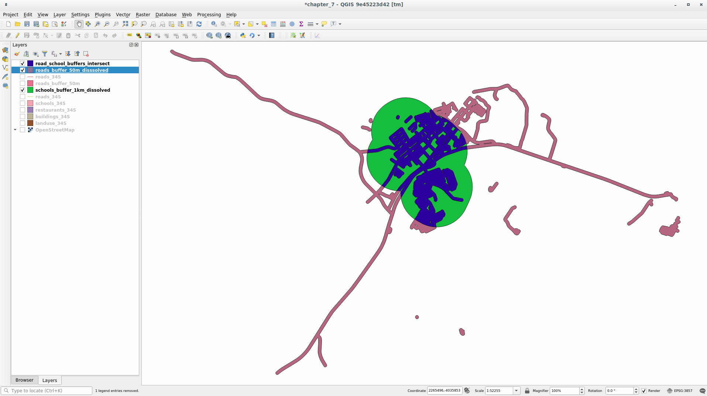The image size is (707, 396).
Task: Click the Remove Layer icon in Layers panel
Action: [86, 54]
